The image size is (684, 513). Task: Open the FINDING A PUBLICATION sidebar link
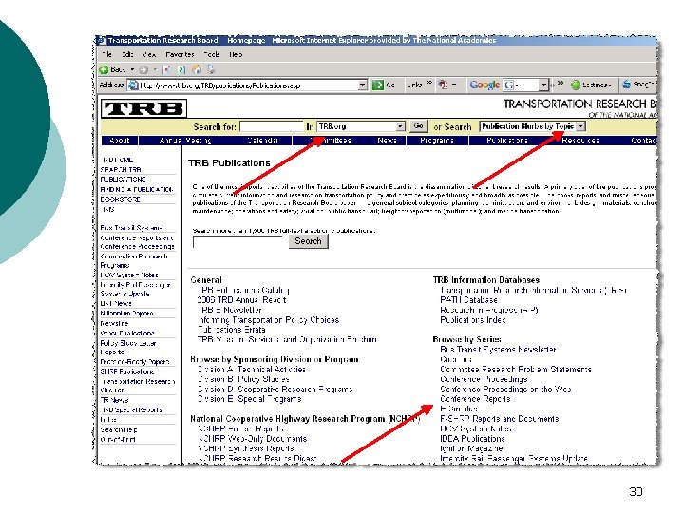click(137, 189)
